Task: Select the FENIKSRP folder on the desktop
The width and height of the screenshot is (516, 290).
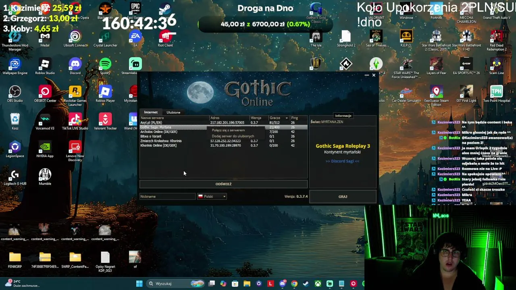Action: coord(15,260)
